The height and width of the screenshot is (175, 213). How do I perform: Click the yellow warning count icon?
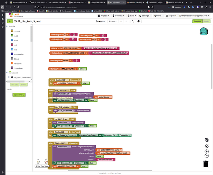[x=38, y=162]
